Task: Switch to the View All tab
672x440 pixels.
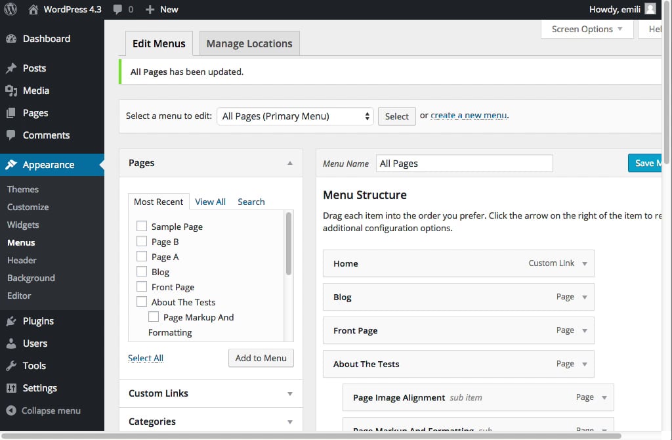Action: pos(210,202)
